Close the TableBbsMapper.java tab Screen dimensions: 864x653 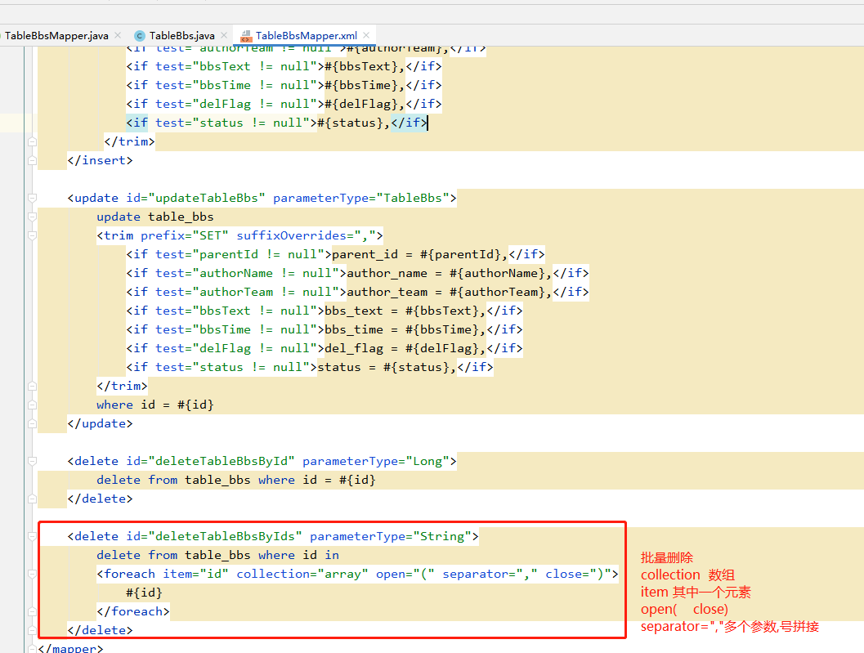point(118,35)
